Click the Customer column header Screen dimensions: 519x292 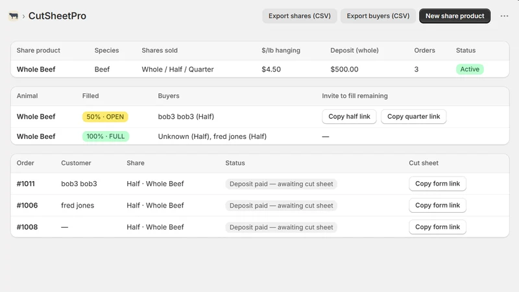76,163
